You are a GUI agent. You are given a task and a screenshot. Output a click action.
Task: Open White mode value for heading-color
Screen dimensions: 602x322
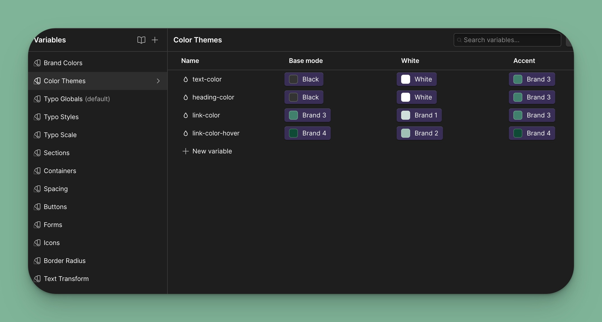(x=417, y=97)
